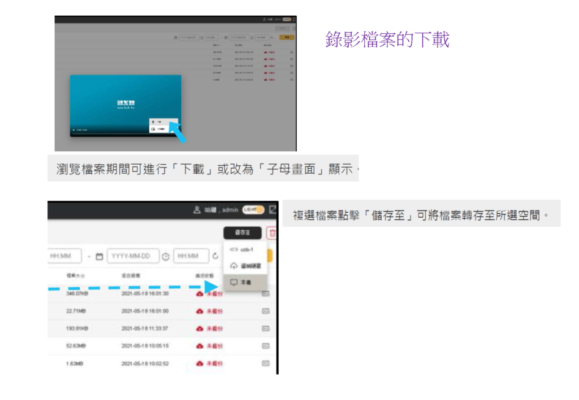Image resolution: width=579 pixels, height=400 pixels.
Task: Click the 儲存至 save-to button
Action: [x=242, y=232]
